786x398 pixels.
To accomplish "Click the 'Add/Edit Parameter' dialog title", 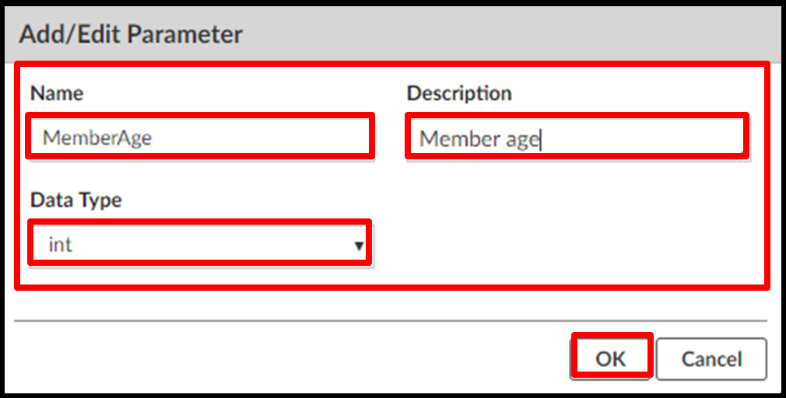I will click(131, 34).
